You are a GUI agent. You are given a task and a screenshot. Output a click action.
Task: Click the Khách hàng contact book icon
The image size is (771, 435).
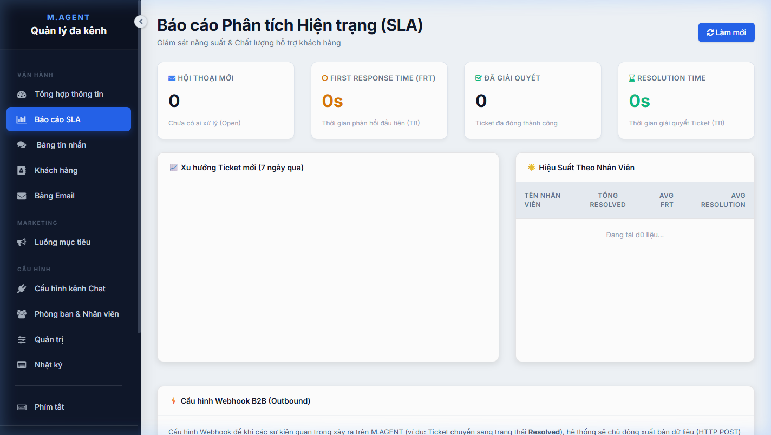(22, 170)
